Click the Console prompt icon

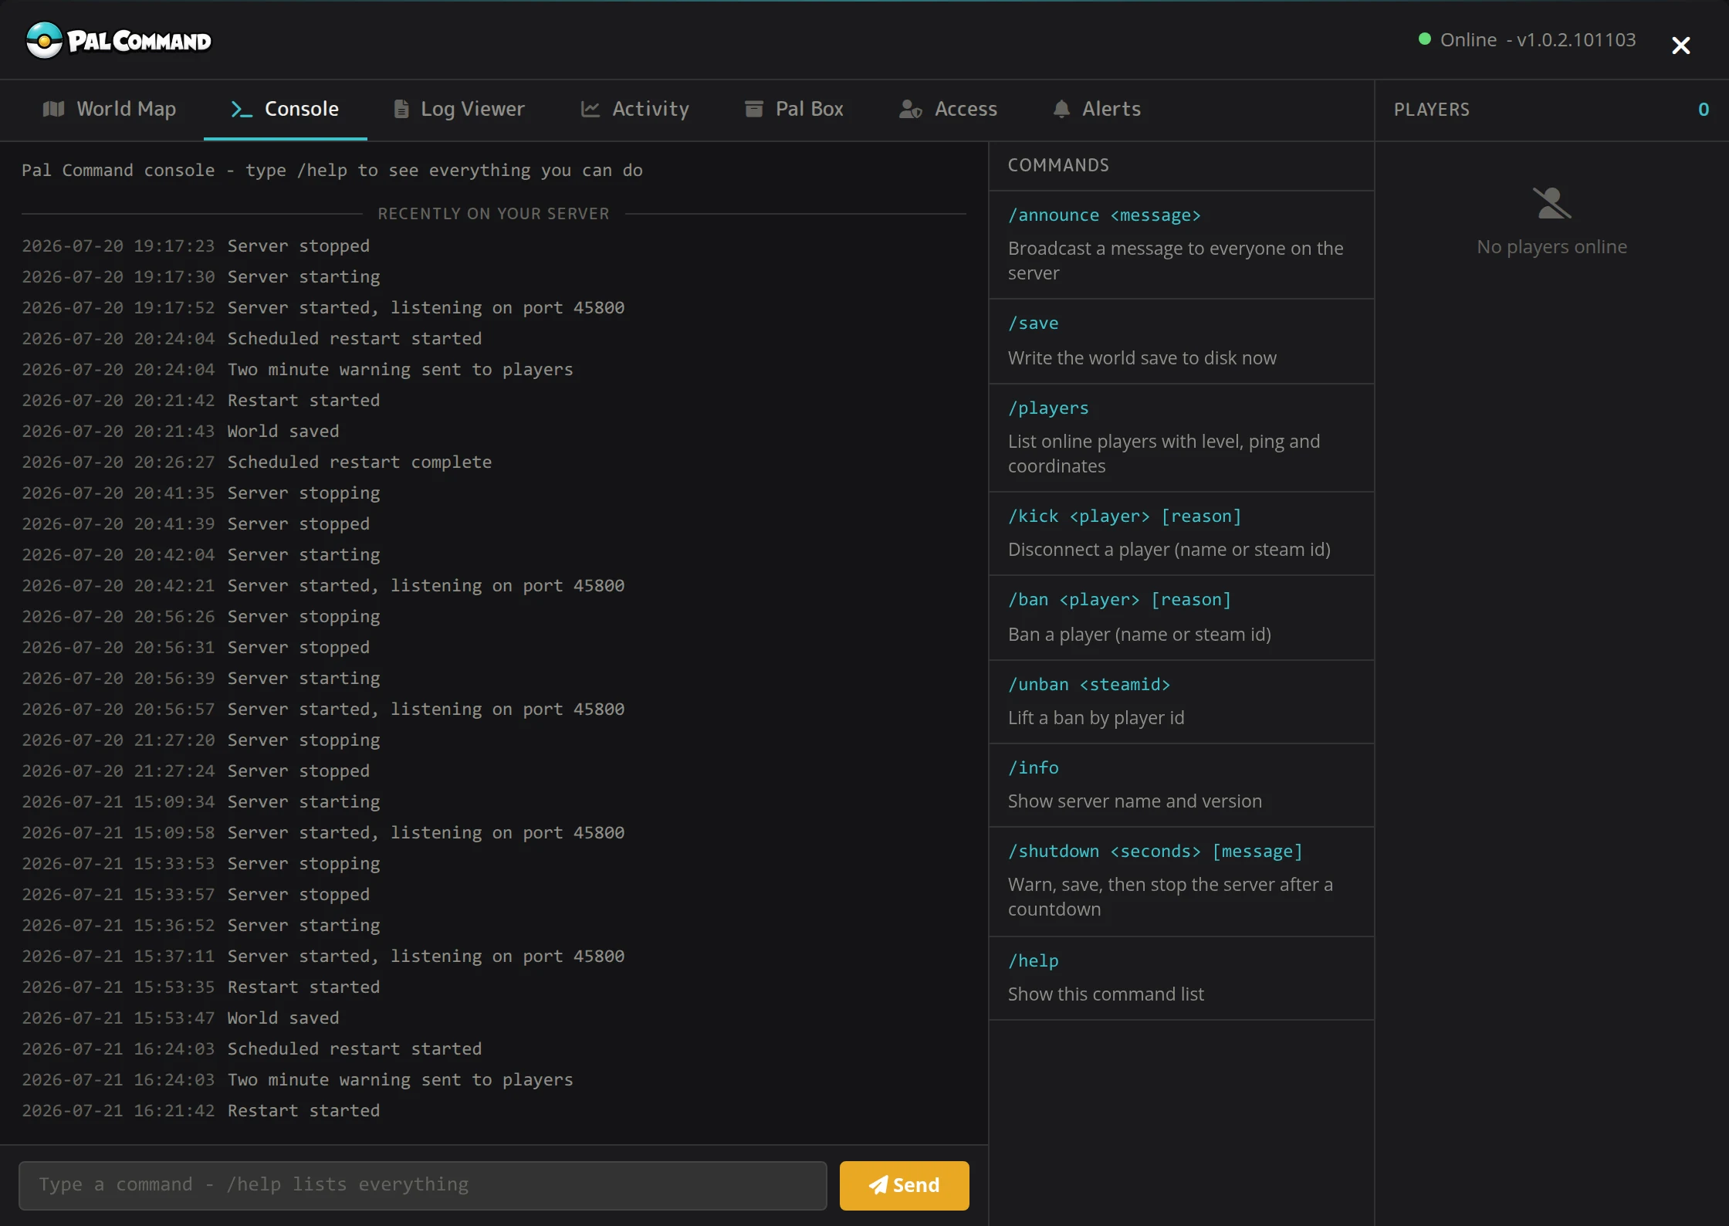pyautogui.click(x=242, y=109)
